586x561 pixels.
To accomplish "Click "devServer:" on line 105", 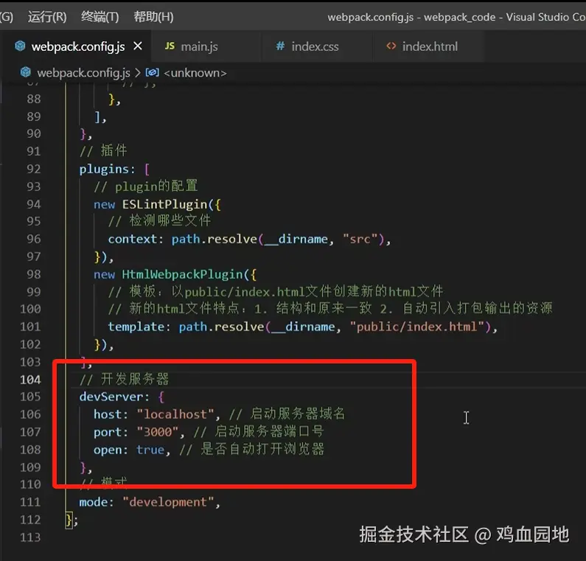I will (x=114, y=397).
